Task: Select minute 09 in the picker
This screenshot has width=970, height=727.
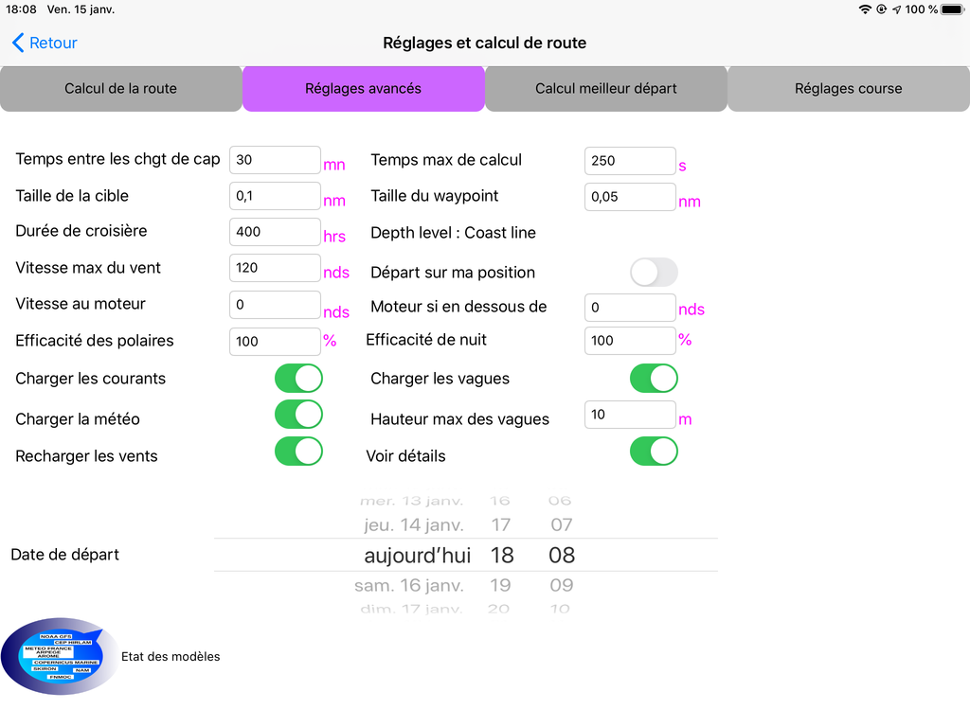Action: point(562,585)
